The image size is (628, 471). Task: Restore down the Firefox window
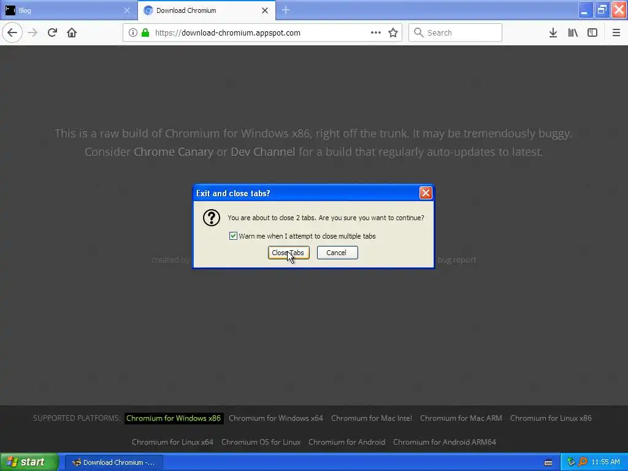point(602,10)
